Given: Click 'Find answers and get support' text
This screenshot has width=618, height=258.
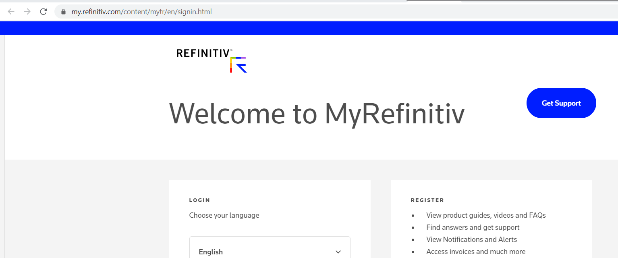Looking at the screenshot, I should (x=473, y=227).
